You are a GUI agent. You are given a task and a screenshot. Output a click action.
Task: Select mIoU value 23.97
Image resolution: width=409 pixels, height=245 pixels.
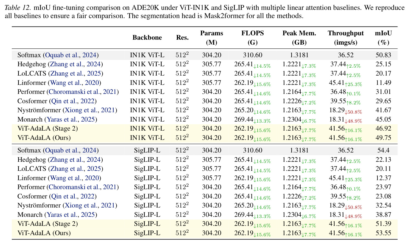(383, 187)
